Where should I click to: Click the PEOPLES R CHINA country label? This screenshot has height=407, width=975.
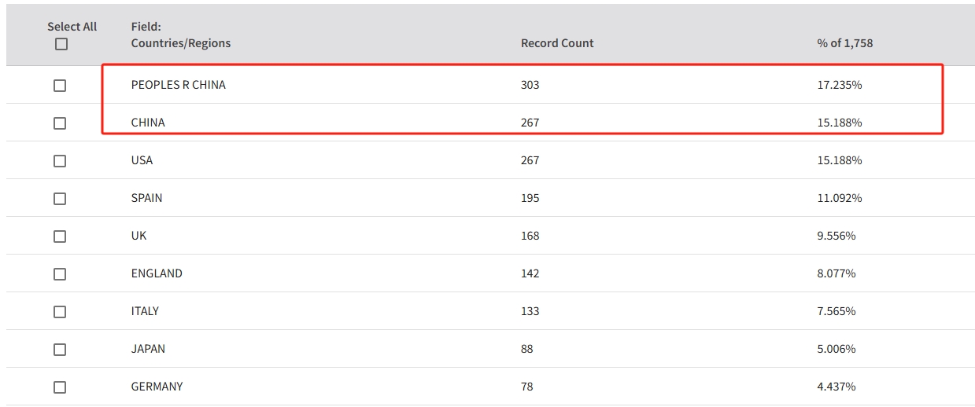pos(178,85)
